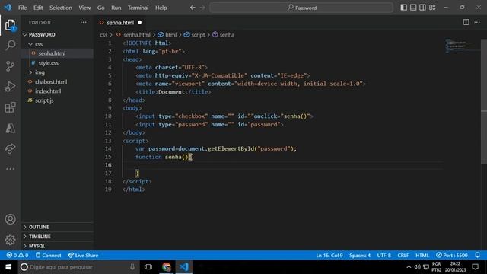Open the Source Control view
The image size is (487, 274).
[10, 66]
